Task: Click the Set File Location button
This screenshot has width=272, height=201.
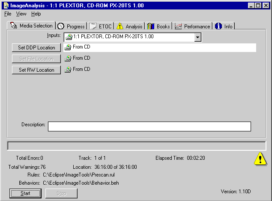Action: click(36, 59)
